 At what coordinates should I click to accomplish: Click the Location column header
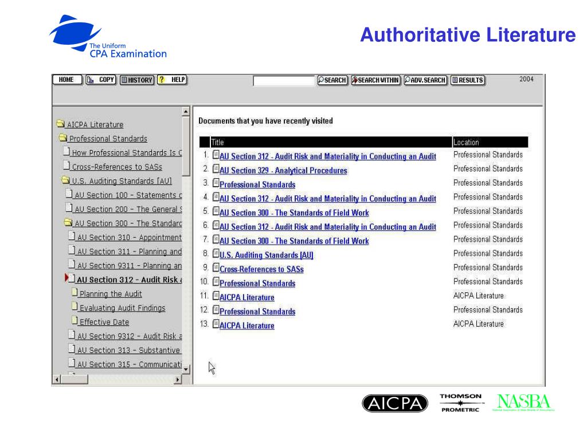click(491, 142)
